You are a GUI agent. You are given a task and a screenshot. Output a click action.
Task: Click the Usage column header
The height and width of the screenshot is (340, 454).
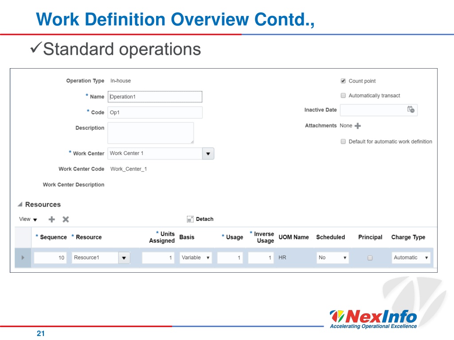(x=235, y=237)
